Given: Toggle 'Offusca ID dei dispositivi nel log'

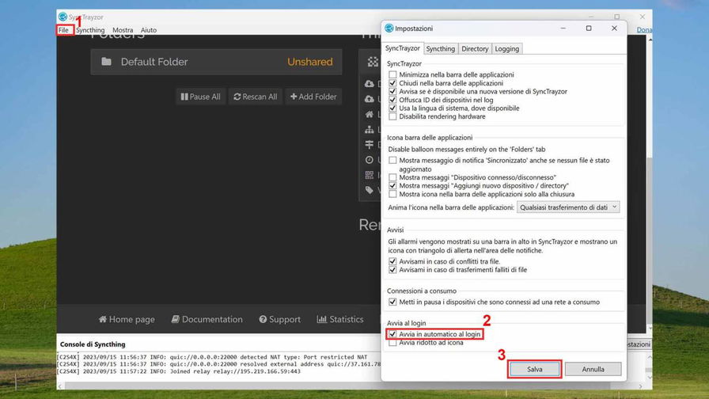Looking at the screenshot, I should click(x=392, y=100).
